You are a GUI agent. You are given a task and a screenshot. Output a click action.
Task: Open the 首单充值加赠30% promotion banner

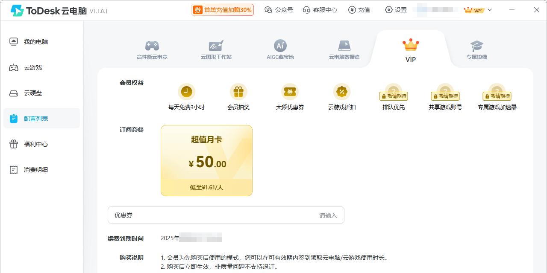click(x=222, y=10)
